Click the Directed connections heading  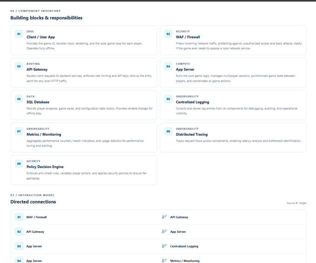pos(33,202)
